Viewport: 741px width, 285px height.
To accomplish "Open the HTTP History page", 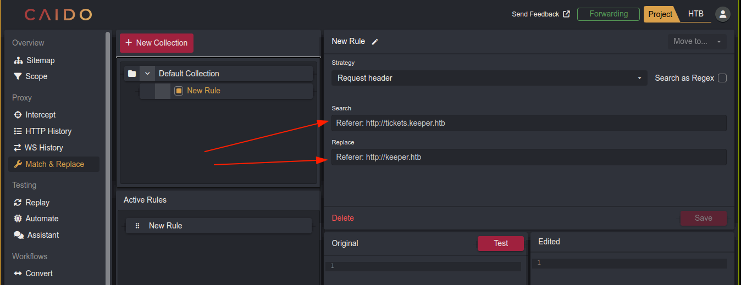I will pos(48,131).
